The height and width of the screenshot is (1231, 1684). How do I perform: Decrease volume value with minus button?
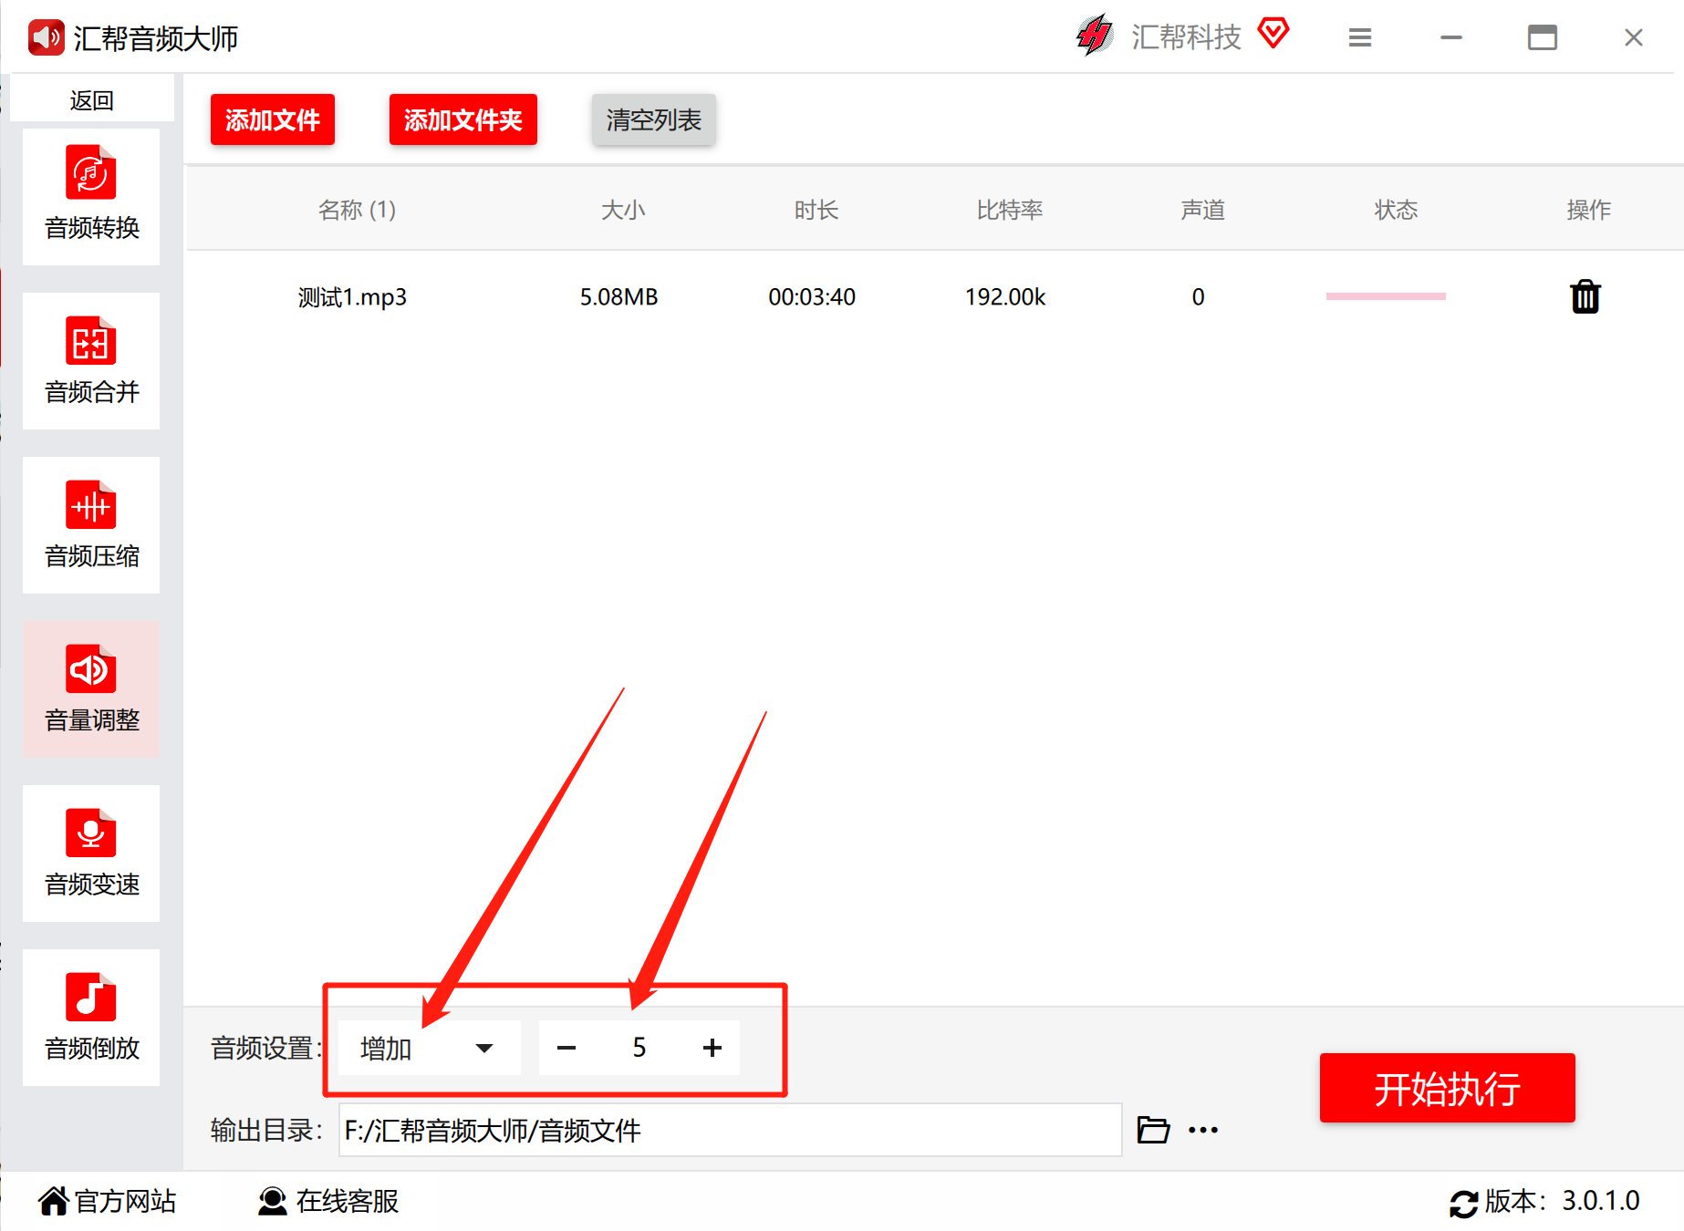(567, 1048)
